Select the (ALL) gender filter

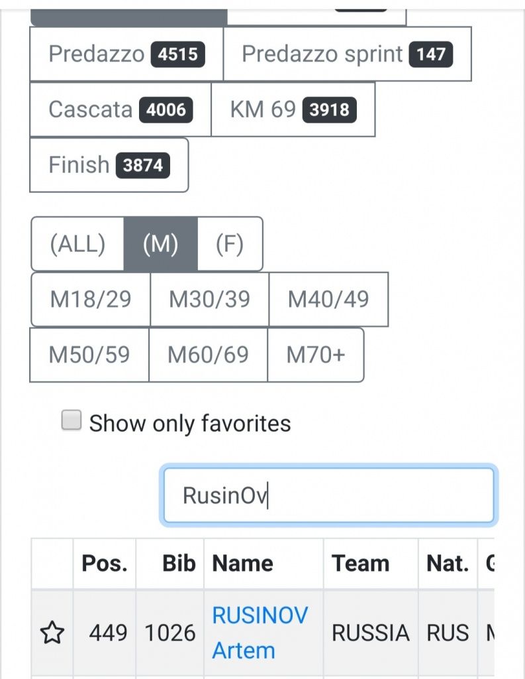pos(77,244)
